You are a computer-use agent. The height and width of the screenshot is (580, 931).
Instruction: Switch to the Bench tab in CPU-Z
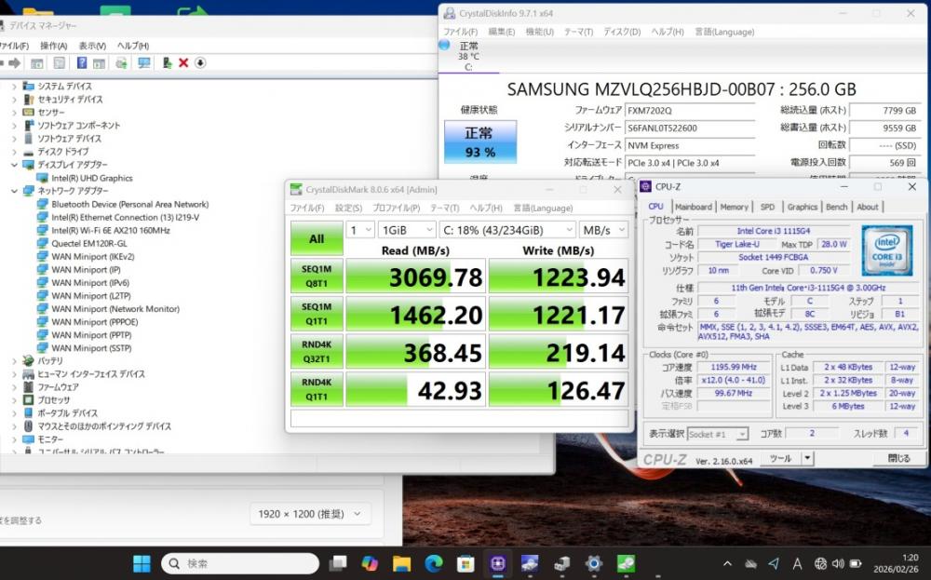tap(836, 207)
